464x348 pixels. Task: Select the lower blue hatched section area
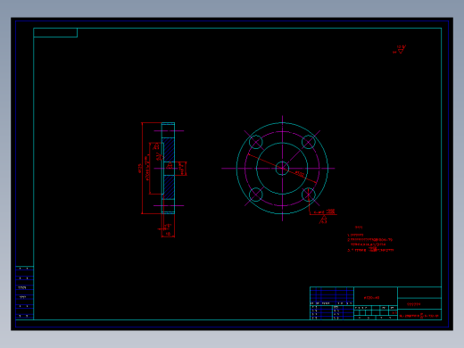pyautogui.click(x=169, y=187)
